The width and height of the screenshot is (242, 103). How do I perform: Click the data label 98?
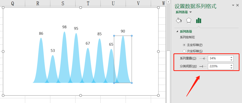pos(64,27)
